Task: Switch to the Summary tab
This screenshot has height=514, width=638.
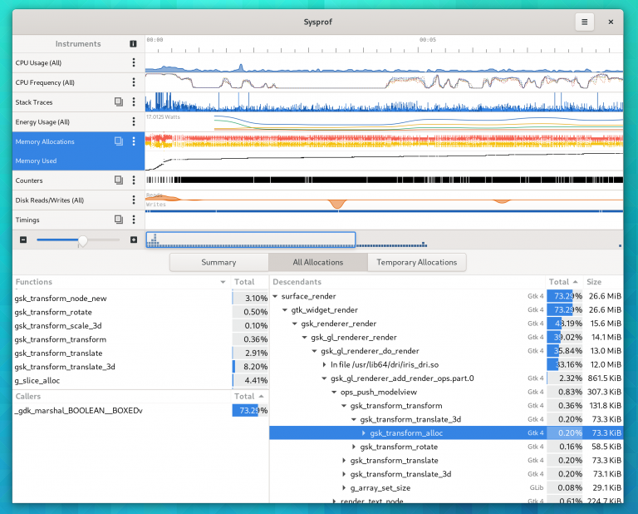Action: (x=218, y=262)
